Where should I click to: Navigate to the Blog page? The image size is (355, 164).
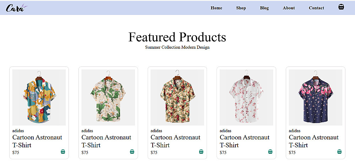pos(264,8)
